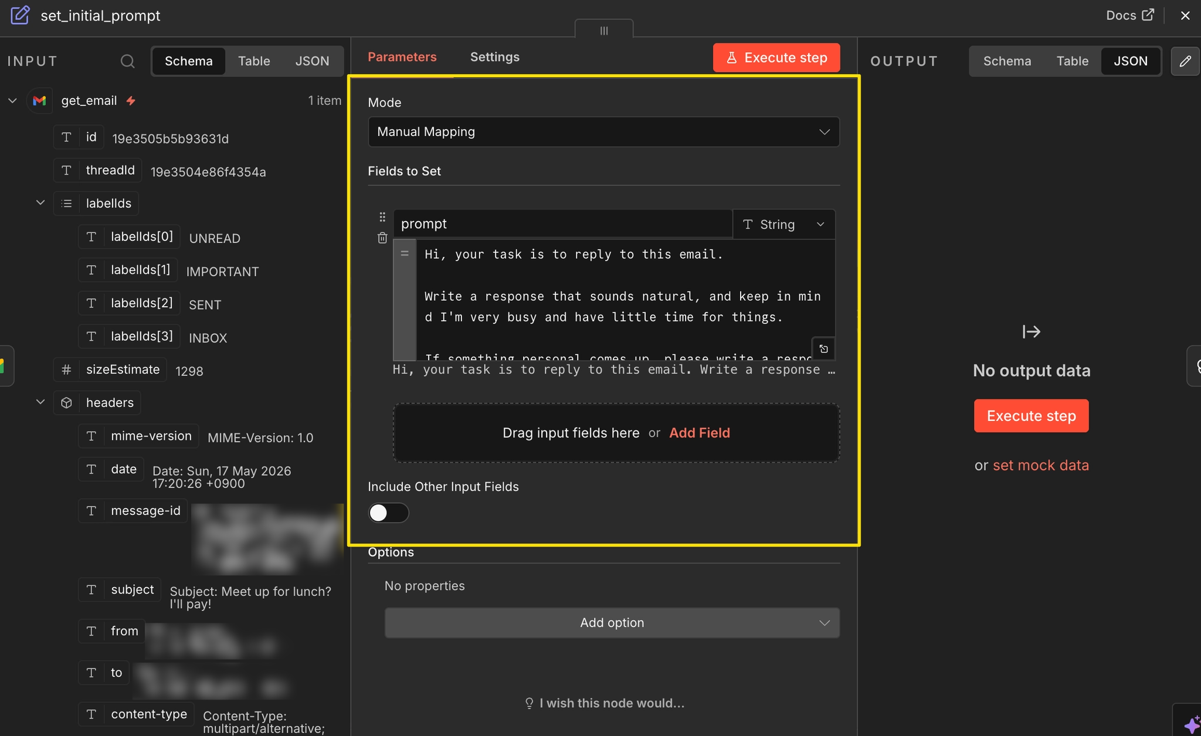Collapse the get_email input node
This screenshot has height=736, width=1201.
point(12,100)
